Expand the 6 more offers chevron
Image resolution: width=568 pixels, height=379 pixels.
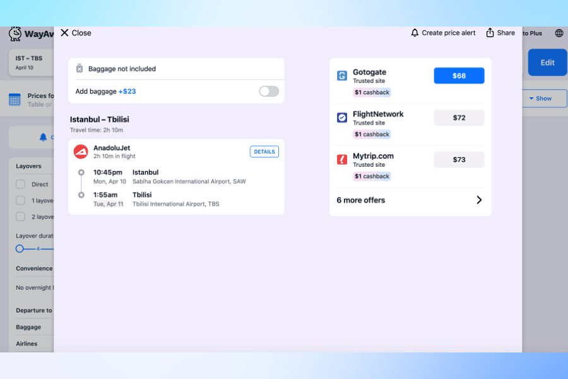479,200
